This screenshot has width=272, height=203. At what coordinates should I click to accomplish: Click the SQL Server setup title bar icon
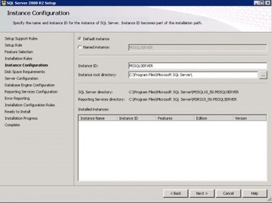(3, 3)
